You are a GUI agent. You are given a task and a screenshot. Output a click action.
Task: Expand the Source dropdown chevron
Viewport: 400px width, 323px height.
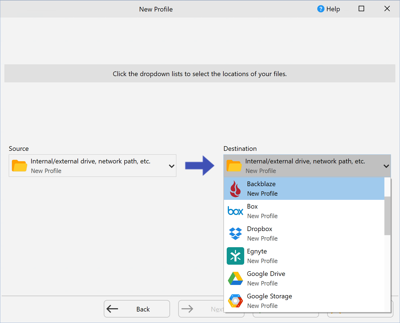(x=172, y=166)
